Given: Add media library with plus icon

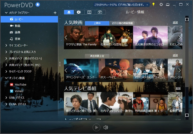Looking at the screenshot, I should [x=55, y=13].
